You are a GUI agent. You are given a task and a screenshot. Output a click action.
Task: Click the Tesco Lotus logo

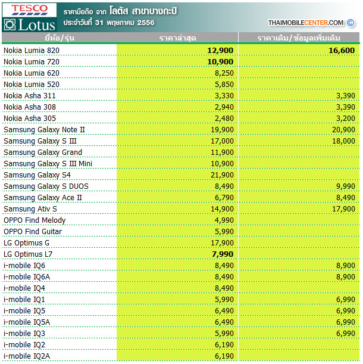[29, 17]
